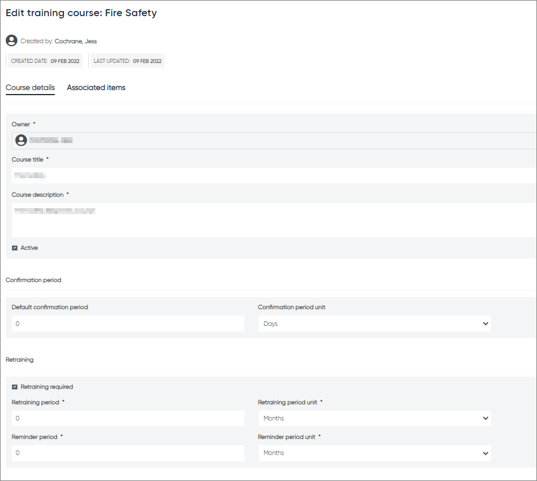Open the Reminder period unit dropdown
Image resolution: width=537 pixels, height=481 pixels.
(375, 453)
